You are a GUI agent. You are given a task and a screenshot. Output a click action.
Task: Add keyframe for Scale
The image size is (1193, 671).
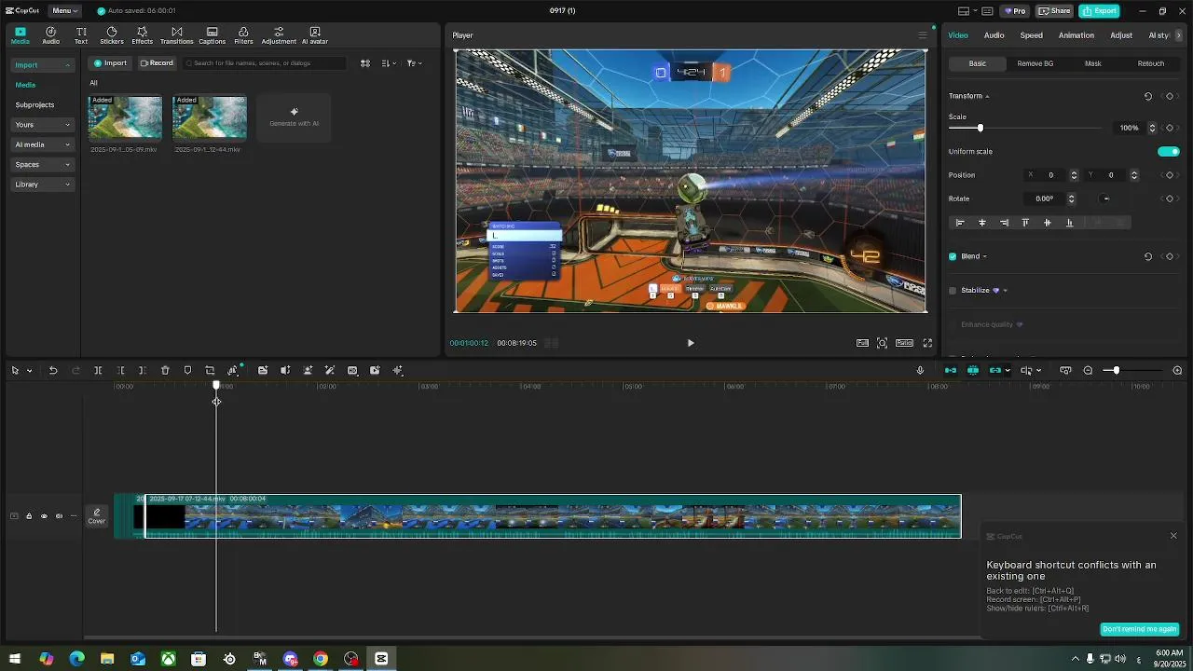[1170, 128]
